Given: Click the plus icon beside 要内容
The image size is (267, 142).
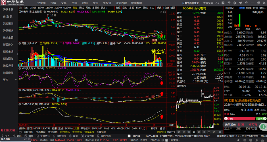Looking at the screenshot, I should point(129,136).
